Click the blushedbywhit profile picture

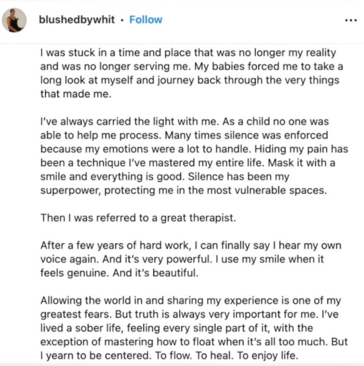click(14, 20)
